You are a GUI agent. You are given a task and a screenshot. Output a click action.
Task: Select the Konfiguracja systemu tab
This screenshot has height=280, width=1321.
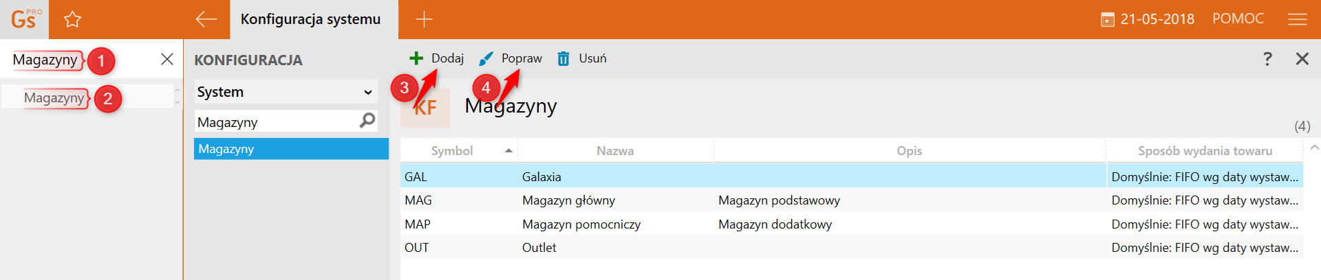pos(310,19)
